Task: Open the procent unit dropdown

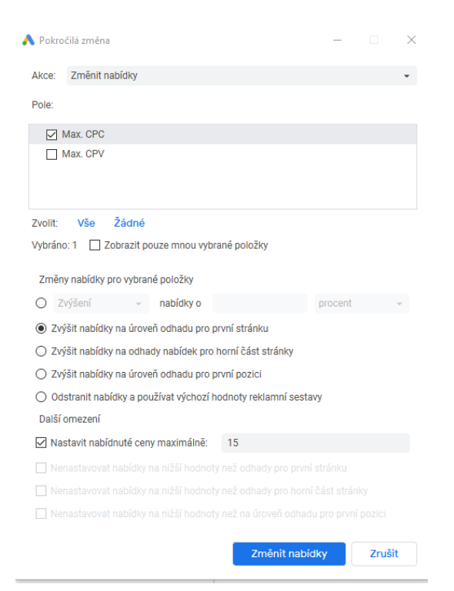Action: coord(362,303)
